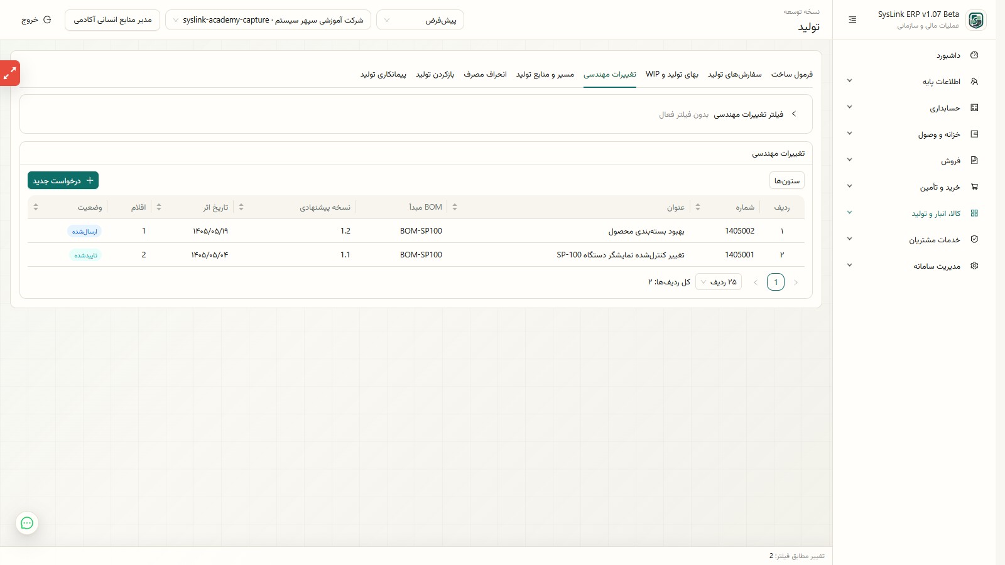
Task: Click the داشبورد dashboard icon
Action: [974, 55]
